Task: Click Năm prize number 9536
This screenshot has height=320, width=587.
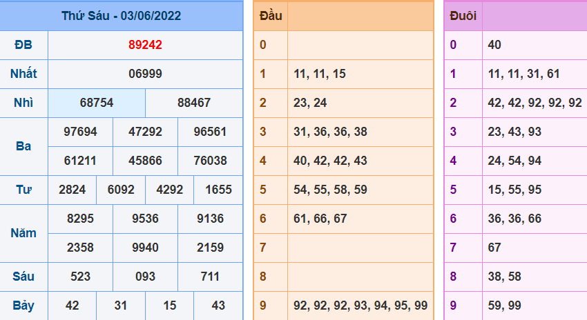Action: point(145,219)
